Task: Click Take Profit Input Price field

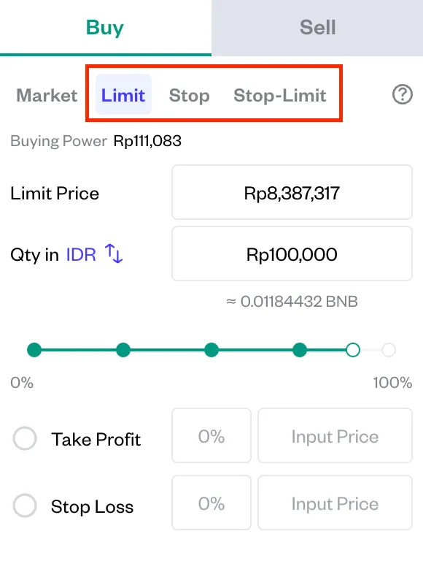Action: coord(335,435)
